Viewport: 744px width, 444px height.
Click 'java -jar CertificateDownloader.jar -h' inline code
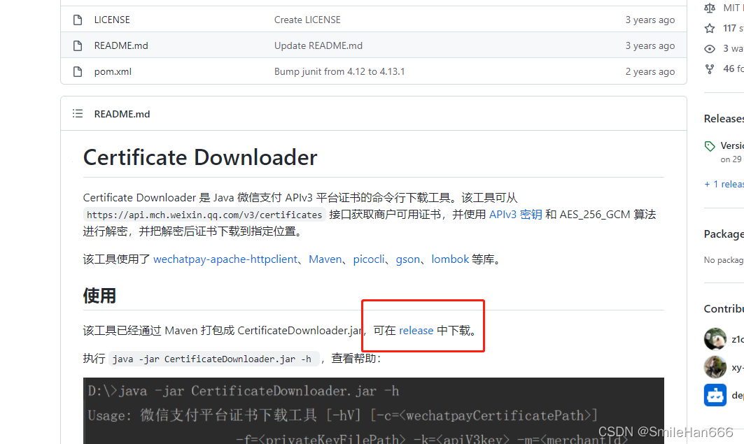tap(214, 359)
